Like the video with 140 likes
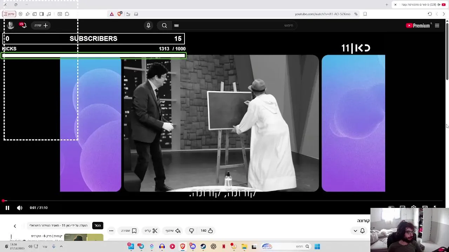The image size is (449, 252). pyautogui.click(x=207, y=231)
